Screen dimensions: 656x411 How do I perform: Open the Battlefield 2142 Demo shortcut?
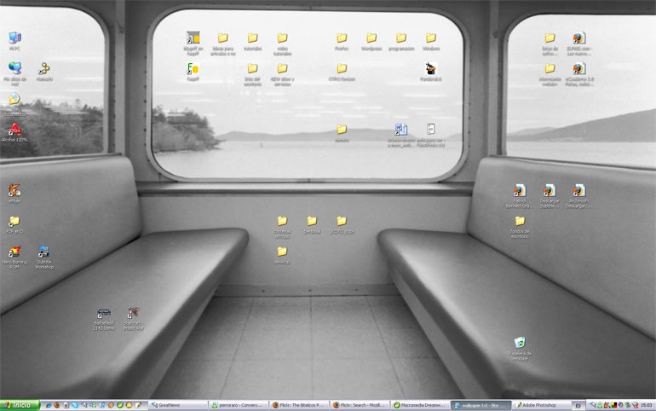104,315
